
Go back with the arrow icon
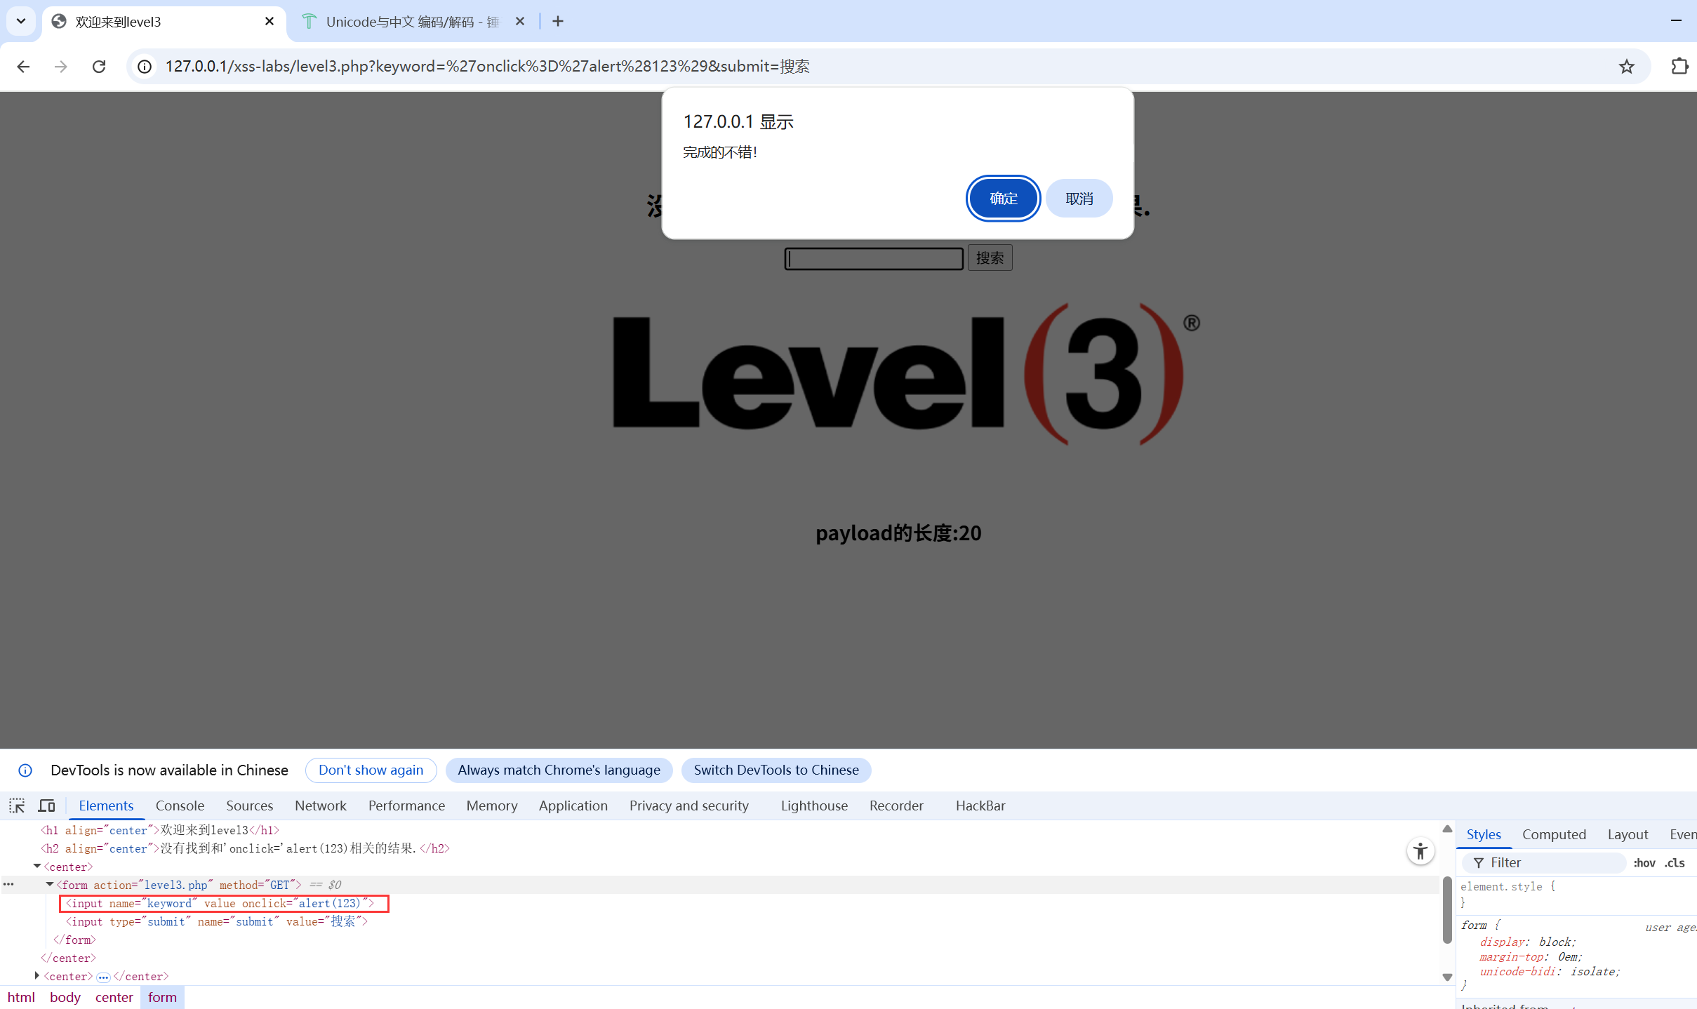(23, 67)
